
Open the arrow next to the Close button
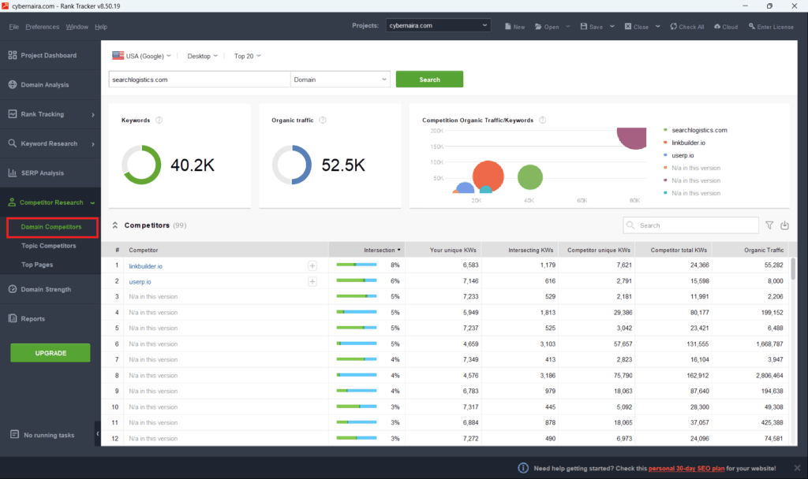(657, 26)
